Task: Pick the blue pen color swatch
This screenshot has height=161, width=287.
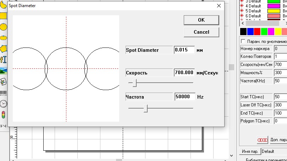Action: pyautogui.click(x=250, y=32)
